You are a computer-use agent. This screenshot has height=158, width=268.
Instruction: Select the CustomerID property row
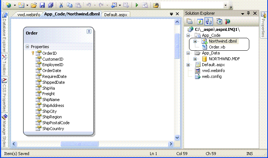pos(53,59)
